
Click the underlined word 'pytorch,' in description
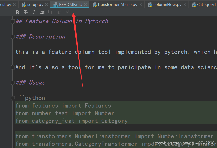[176, 52]
